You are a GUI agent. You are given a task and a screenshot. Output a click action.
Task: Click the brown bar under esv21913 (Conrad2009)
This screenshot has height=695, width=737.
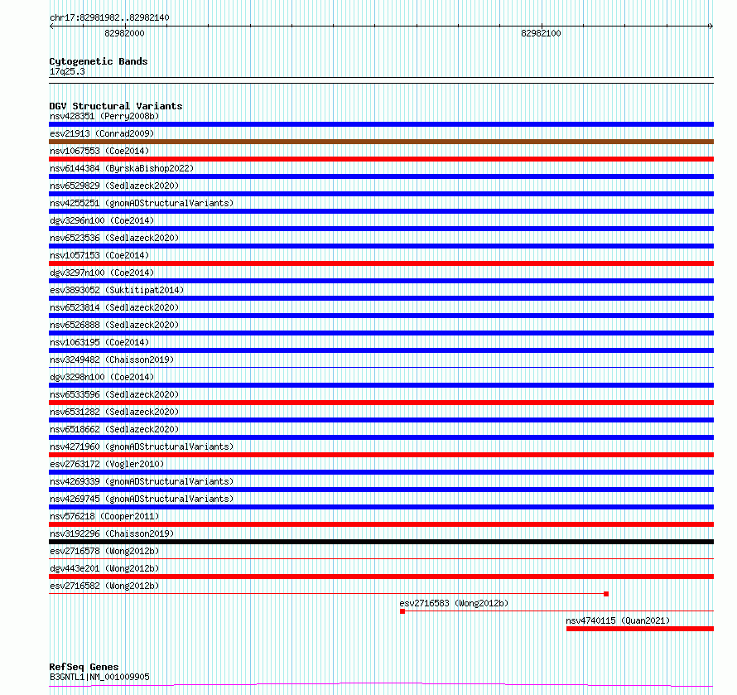pyautogui.click(x=381, y=142)
